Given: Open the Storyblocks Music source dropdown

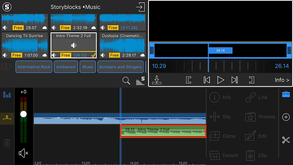Looking at the screenshot, I should (x=75, y=7).
